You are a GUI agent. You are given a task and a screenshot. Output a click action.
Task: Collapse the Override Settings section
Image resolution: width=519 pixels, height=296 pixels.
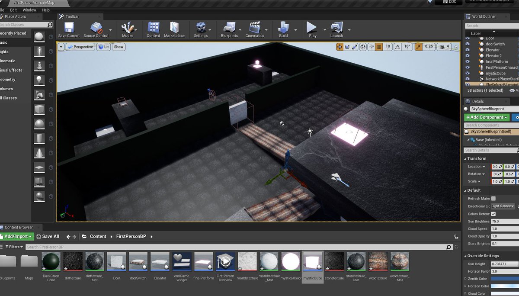tap(465, 256)
